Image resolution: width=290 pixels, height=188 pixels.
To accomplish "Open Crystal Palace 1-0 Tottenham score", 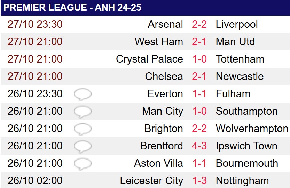I will point(199,59).
